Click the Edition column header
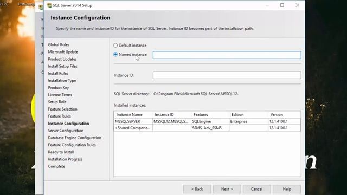347x195 pixels. pyautogui.click(x=248, y=114)
